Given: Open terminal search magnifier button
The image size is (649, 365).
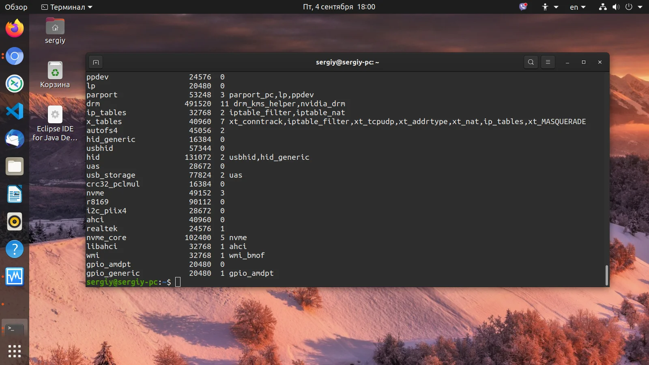Looking at the screenshot, I should pos(531,62).
